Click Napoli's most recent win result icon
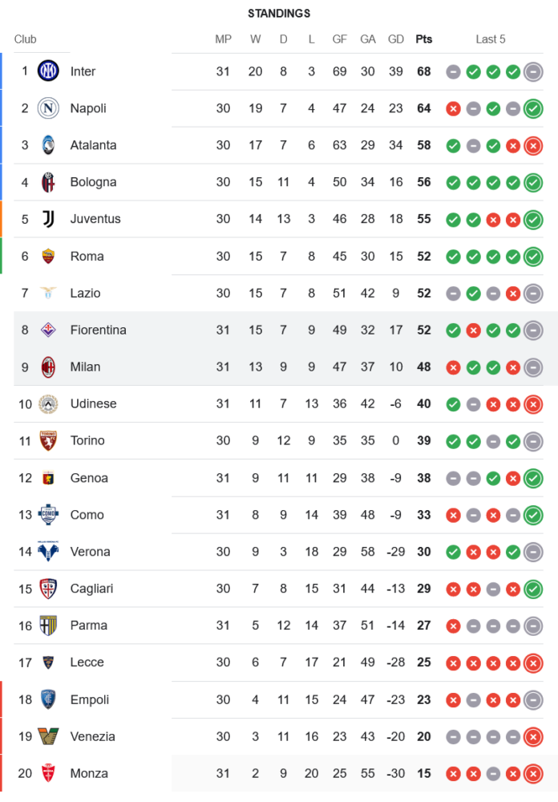Screen dimensions: 558x802 click(x=533, y=108)
